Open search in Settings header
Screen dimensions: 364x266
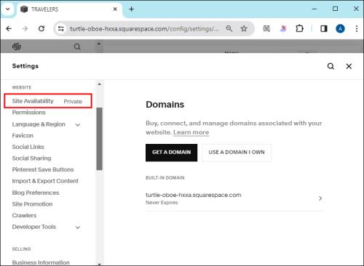click(331, 66)
